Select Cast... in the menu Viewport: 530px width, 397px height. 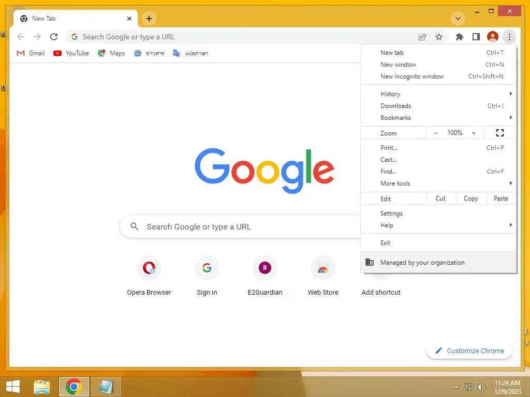click(438, 159)
